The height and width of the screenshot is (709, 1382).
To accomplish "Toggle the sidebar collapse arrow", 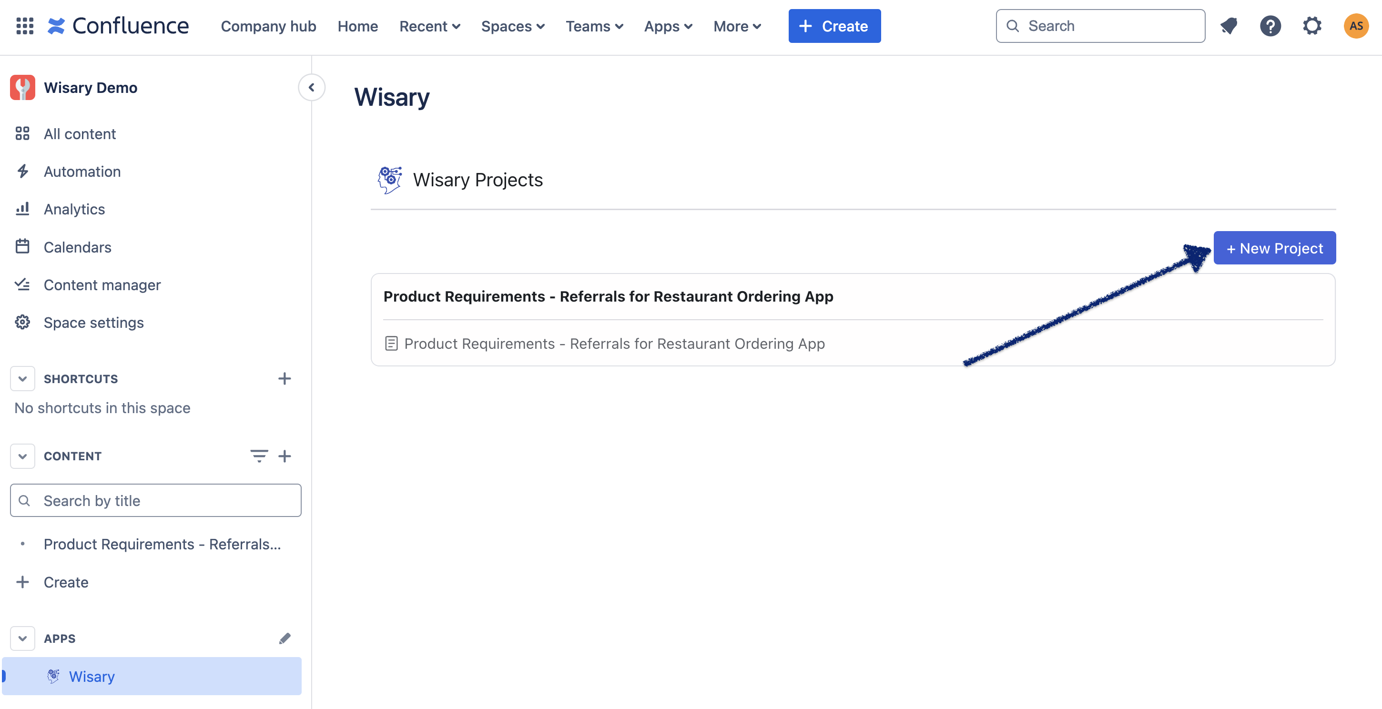I will 312,87.
